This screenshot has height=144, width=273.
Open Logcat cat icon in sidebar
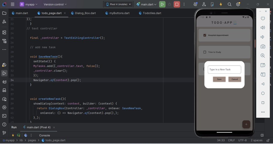pyautogui.click(x=4, y=82)
